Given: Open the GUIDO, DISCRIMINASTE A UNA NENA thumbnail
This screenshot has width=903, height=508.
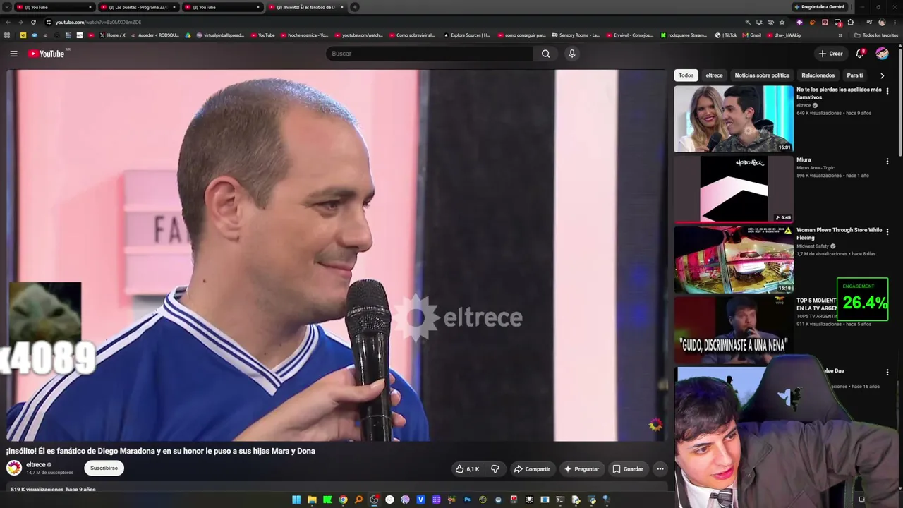Looking at the screenshot, I should (734, 329).
